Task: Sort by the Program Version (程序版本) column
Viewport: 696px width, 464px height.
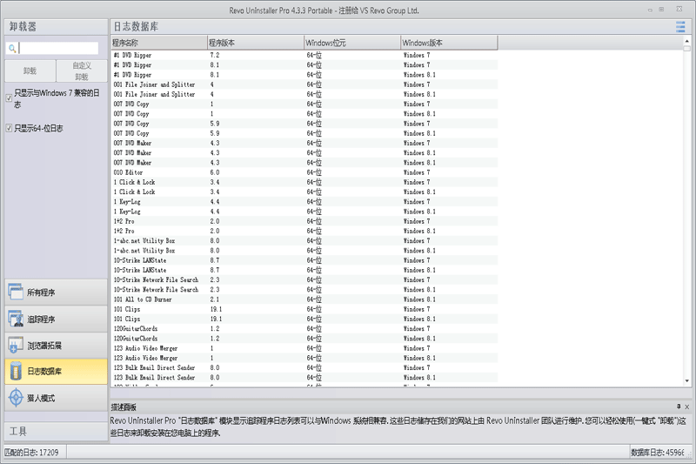Action: [x=256, y=43]
